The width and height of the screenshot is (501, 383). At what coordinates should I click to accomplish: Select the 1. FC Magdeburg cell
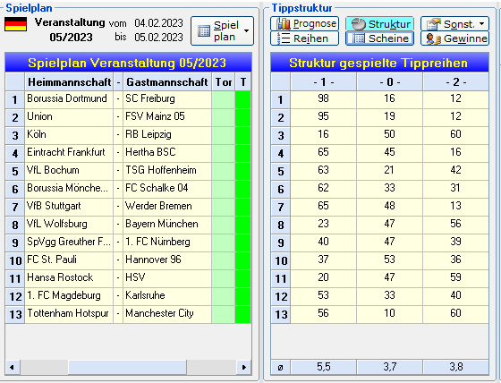(69, 297)
